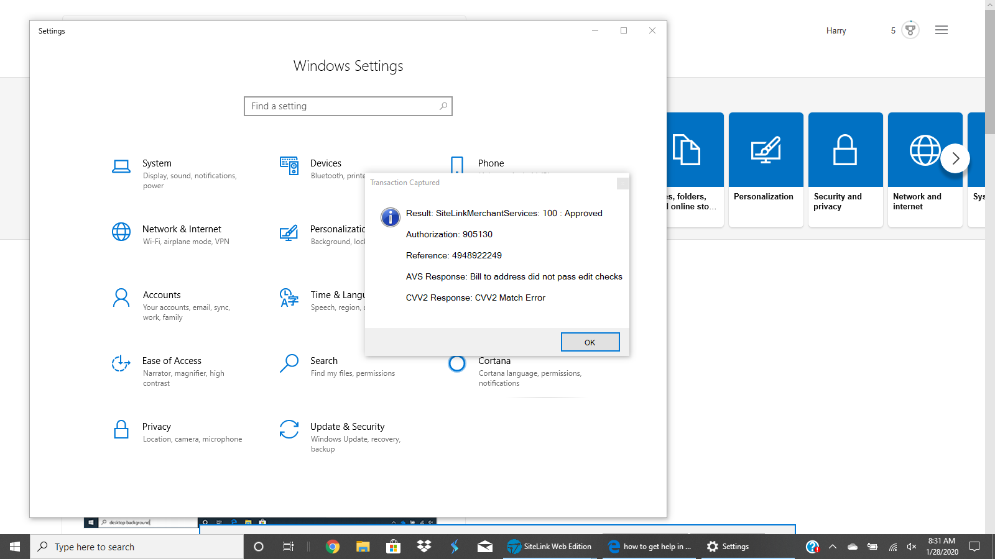This screenshot has height=559, width=995.
Task: Open Google Chrome from the taskbar
Action: (333, 547)
